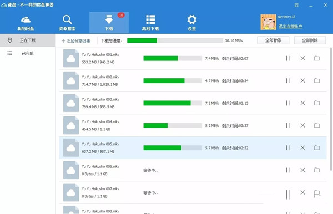The height and width of the screenshot is (214, 333).
Task: Select the Yu Yu Hakusho 002.mkv filename
Action: click(100, 77)
